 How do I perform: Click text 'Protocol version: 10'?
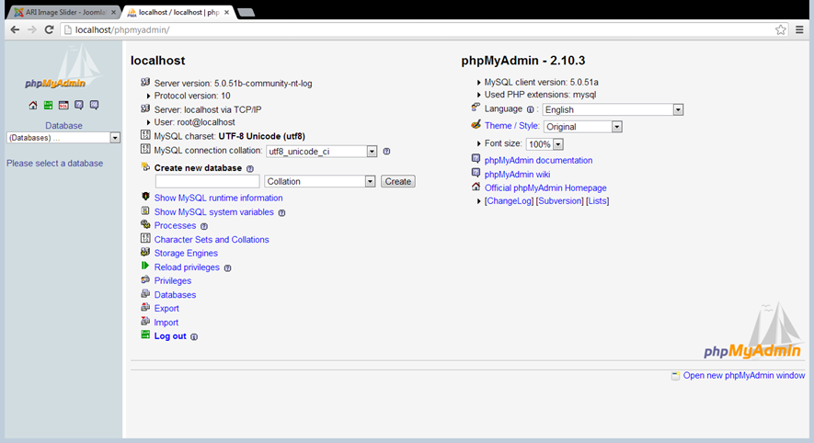pyautogui.click(x=192, y=96)
